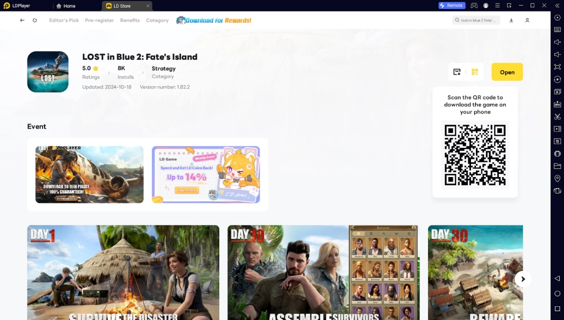Image resolution: width=564 pixels, height=320 pixels.
Task: Open the store downloads icon
Action: pos(511,20)
